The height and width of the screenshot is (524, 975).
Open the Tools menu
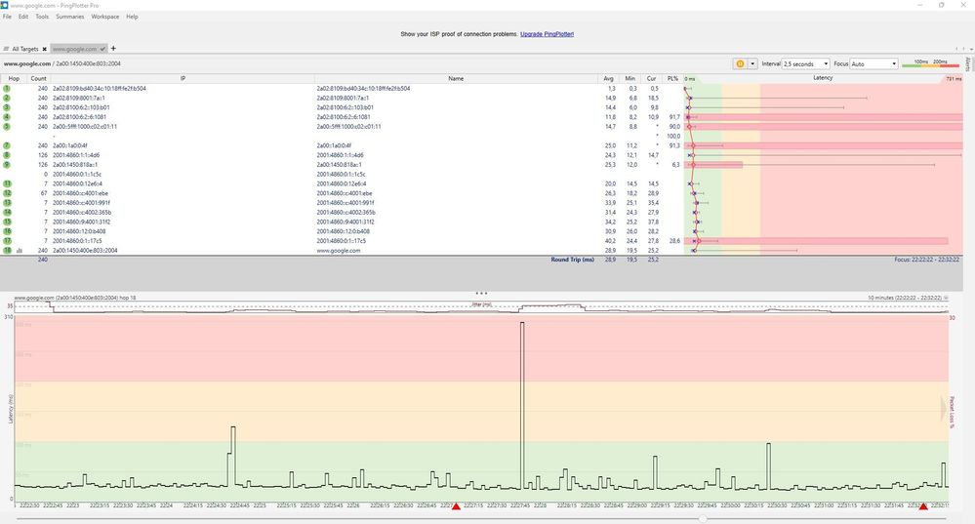click(x=42, y=17)
